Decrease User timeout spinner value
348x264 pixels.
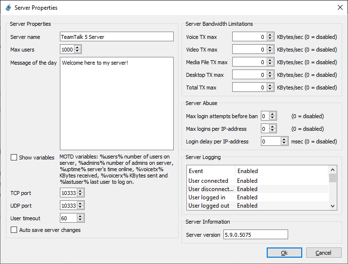tap(80, 220)
